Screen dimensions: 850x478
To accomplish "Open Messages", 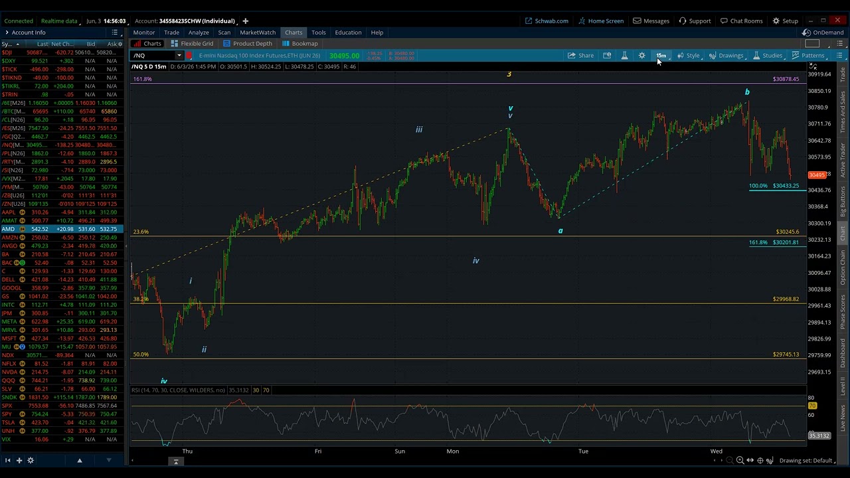I will 651,21.
